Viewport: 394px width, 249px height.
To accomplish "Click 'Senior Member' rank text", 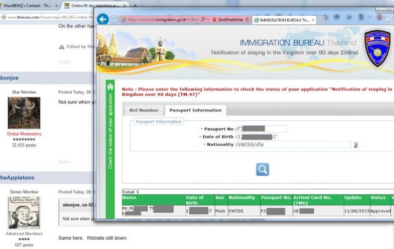I will [x=24, y=192].
